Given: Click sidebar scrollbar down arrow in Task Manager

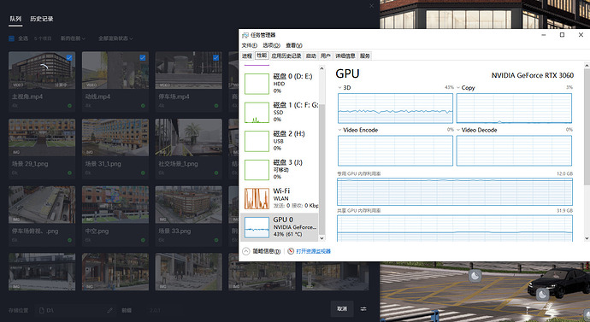Looking at the screenshot, I should click(x=322, y=237).
